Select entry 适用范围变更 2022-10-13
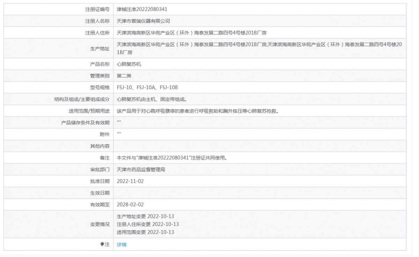The height and width of the screenshot is (257, 419). 145,232
